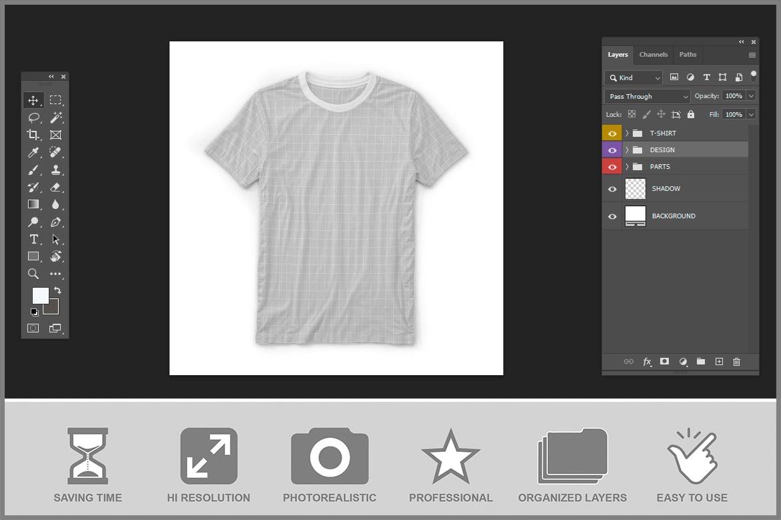Lock layer position
Screen dimensions: 781x520
[x=661, y=114]
